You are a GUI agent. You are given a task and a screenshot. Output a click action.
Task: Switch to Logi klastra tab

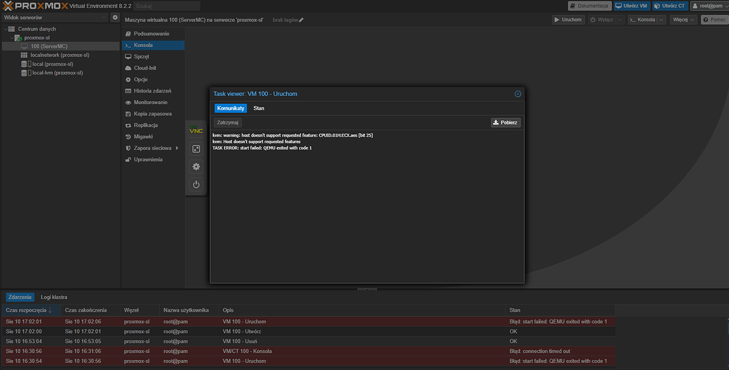tap(54, 297)
